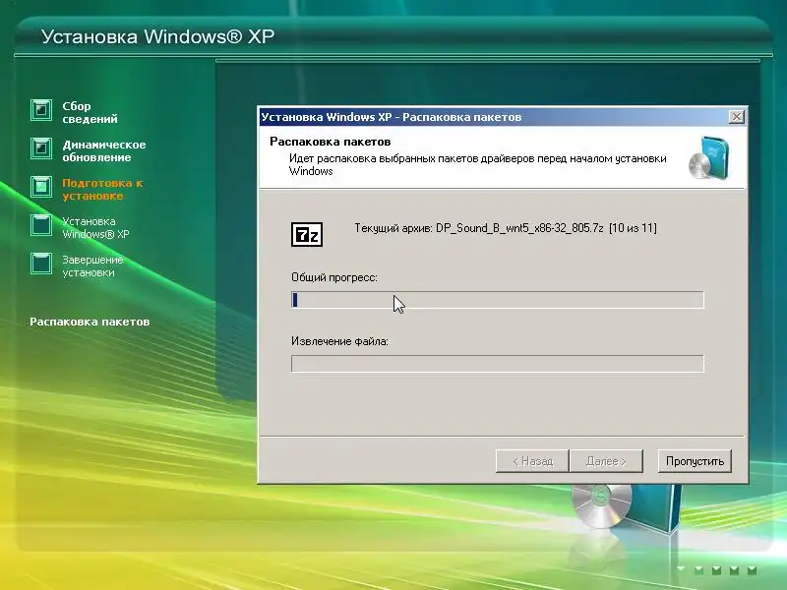Click the 7z archive icon

pos(307,234)
